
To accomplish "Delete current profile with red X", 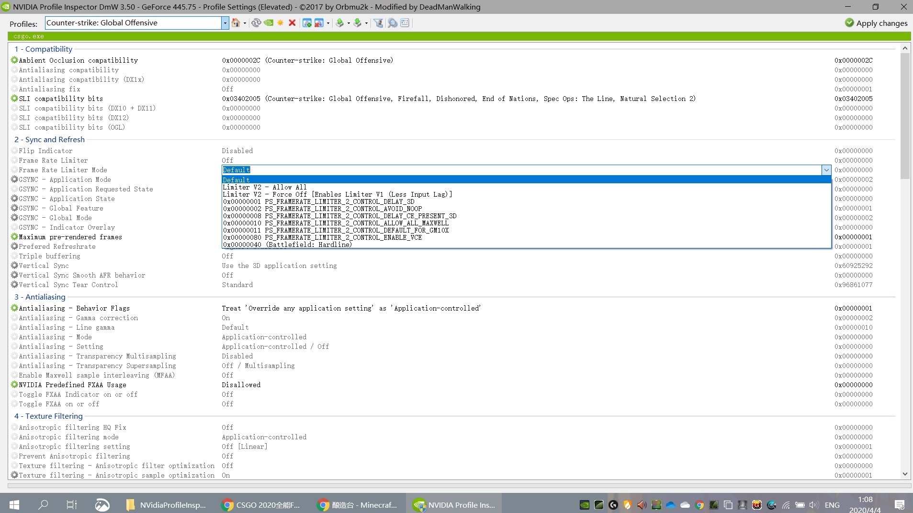I will 292,23.
